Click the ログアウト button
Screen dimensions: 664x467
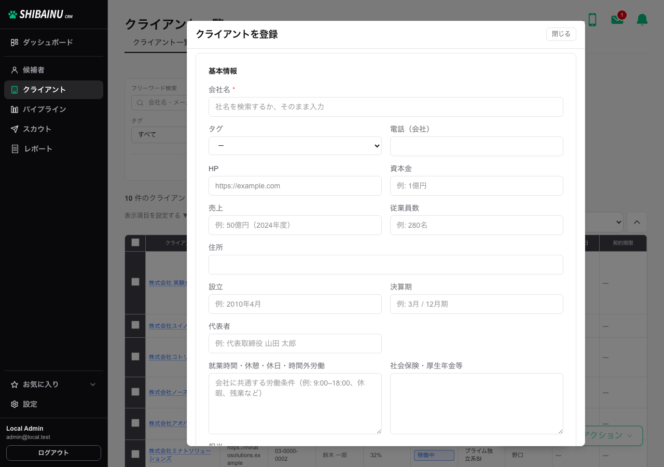coord(54,453)
